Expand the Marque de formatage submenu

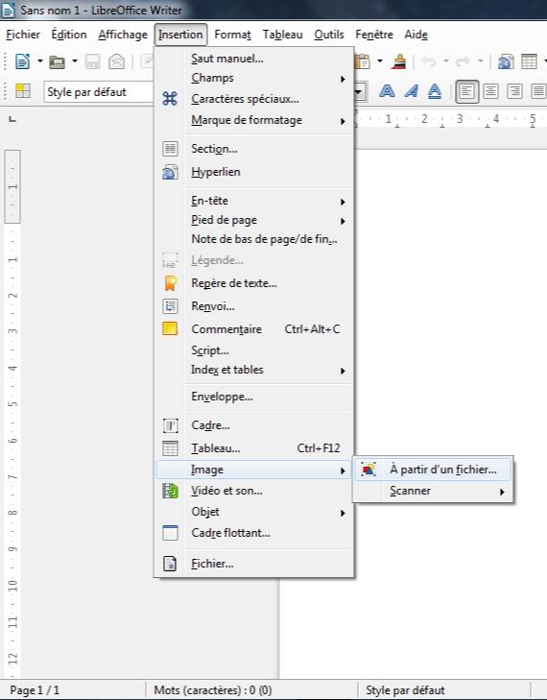pyautogui.click(x=255, y=120)
